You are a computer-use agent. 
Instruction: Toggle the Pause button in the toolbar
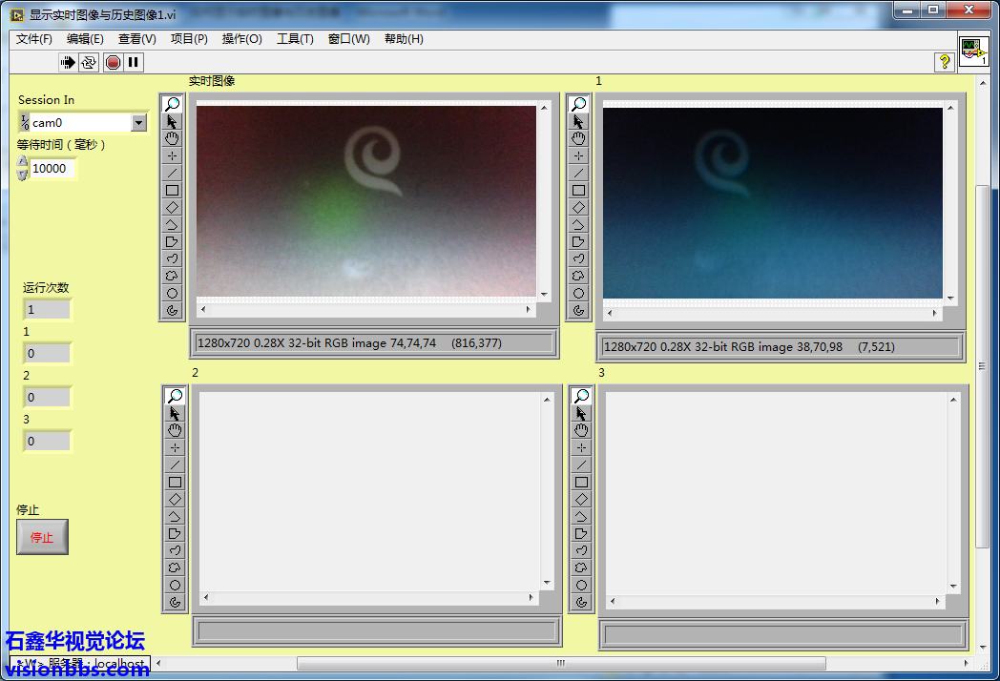(134, 62)
